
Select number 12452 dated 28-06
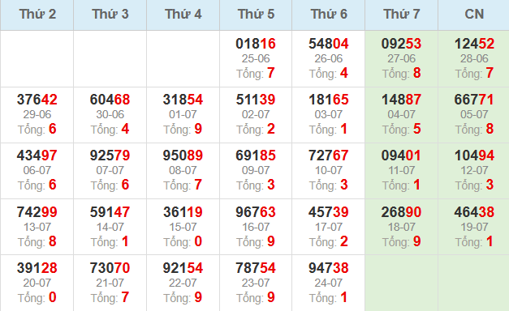pos(474,44)
